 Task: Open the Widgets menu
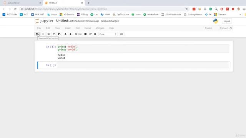pyautogui.click(x=100, y=28)
